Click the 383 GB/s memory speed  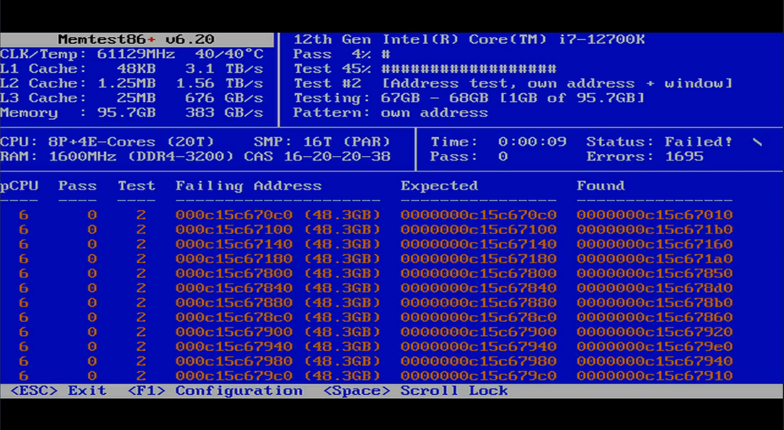click(224, 112)
